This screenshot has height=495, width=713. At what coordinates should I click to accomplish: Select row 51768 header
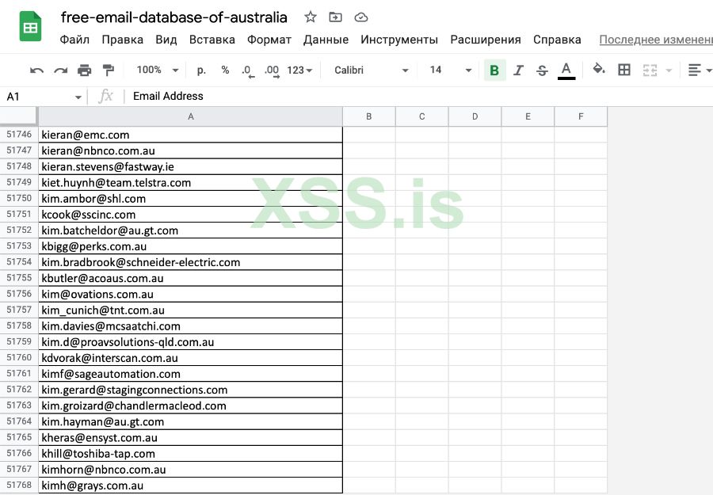19,485
